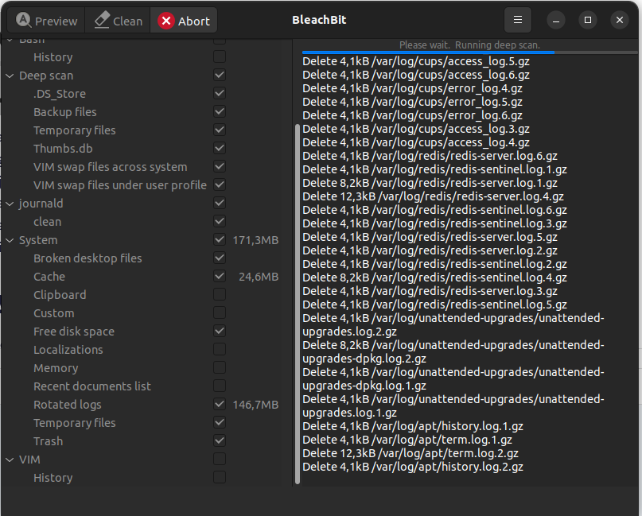The width and height of the screenshot is (642, 516).
Task: Collapse the System tree section
Action: (x=10, y=241)
